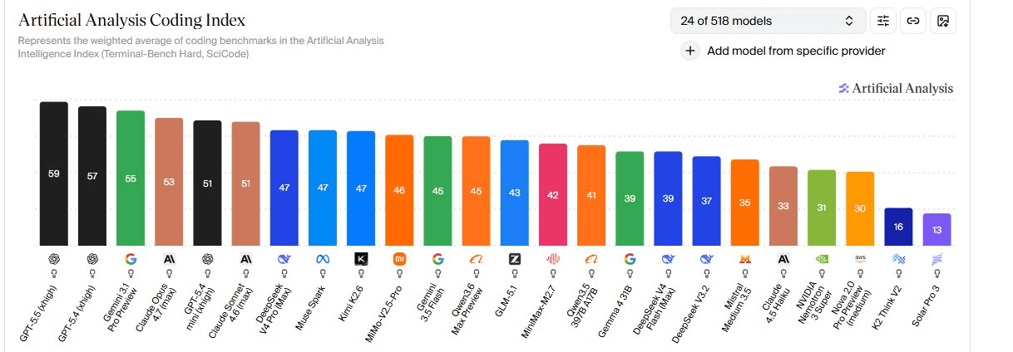The image size is (1013, 352).
Task: Select the purple Solar Pro 3 bar
Action: tap(936, 230)
